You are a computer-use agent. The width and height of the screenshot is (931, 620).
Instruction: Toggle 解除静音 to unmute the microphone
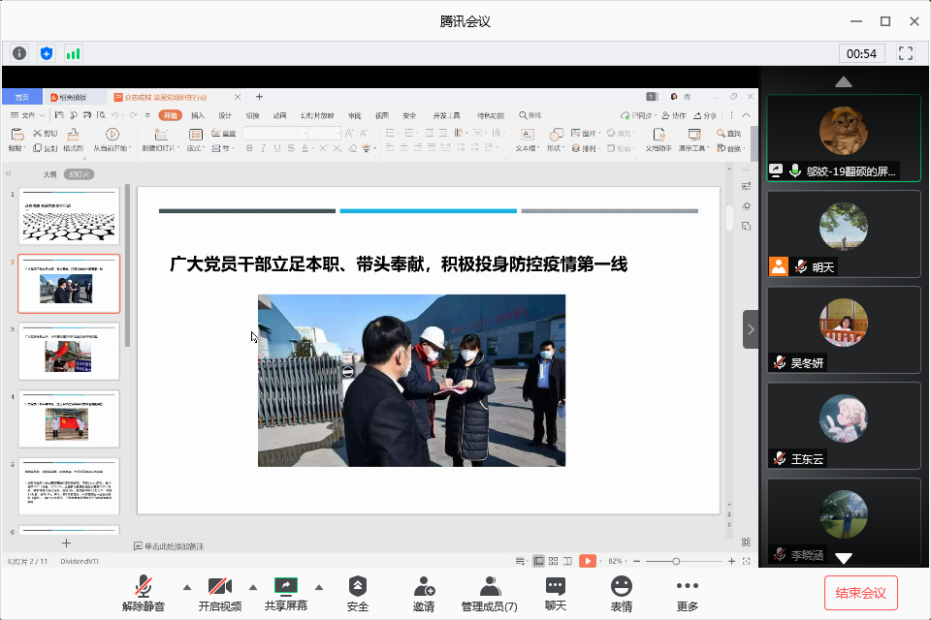[x=144, y=593]
